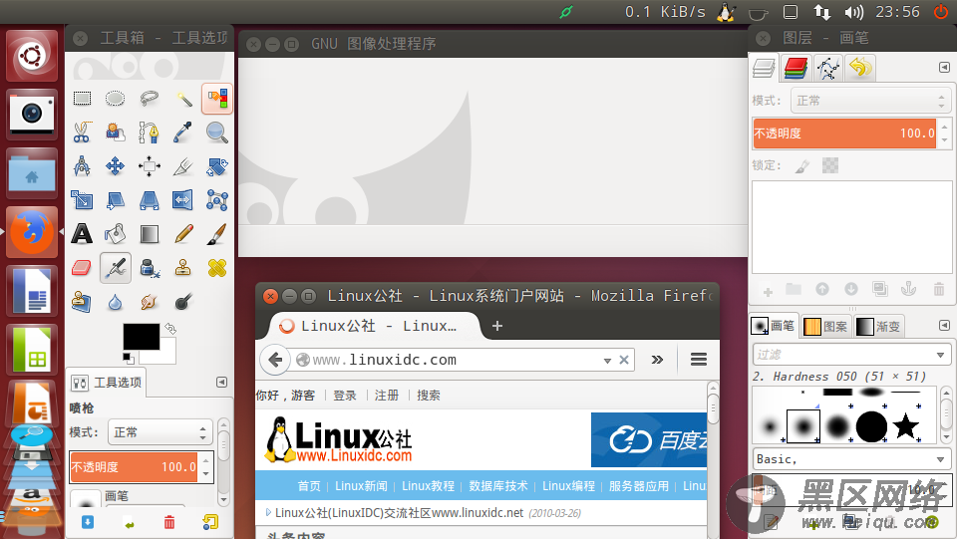
Task: Open a new Firefox tab
Action: (497, 326)
